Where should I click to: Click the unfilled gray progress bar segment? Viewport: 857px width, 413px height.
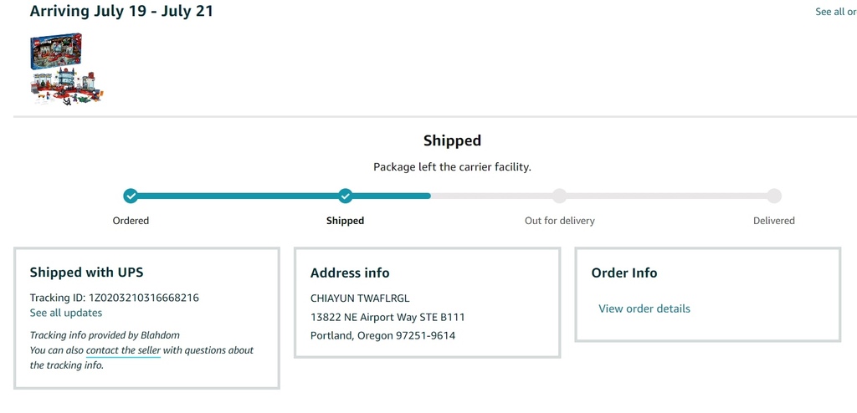(602, 196)
